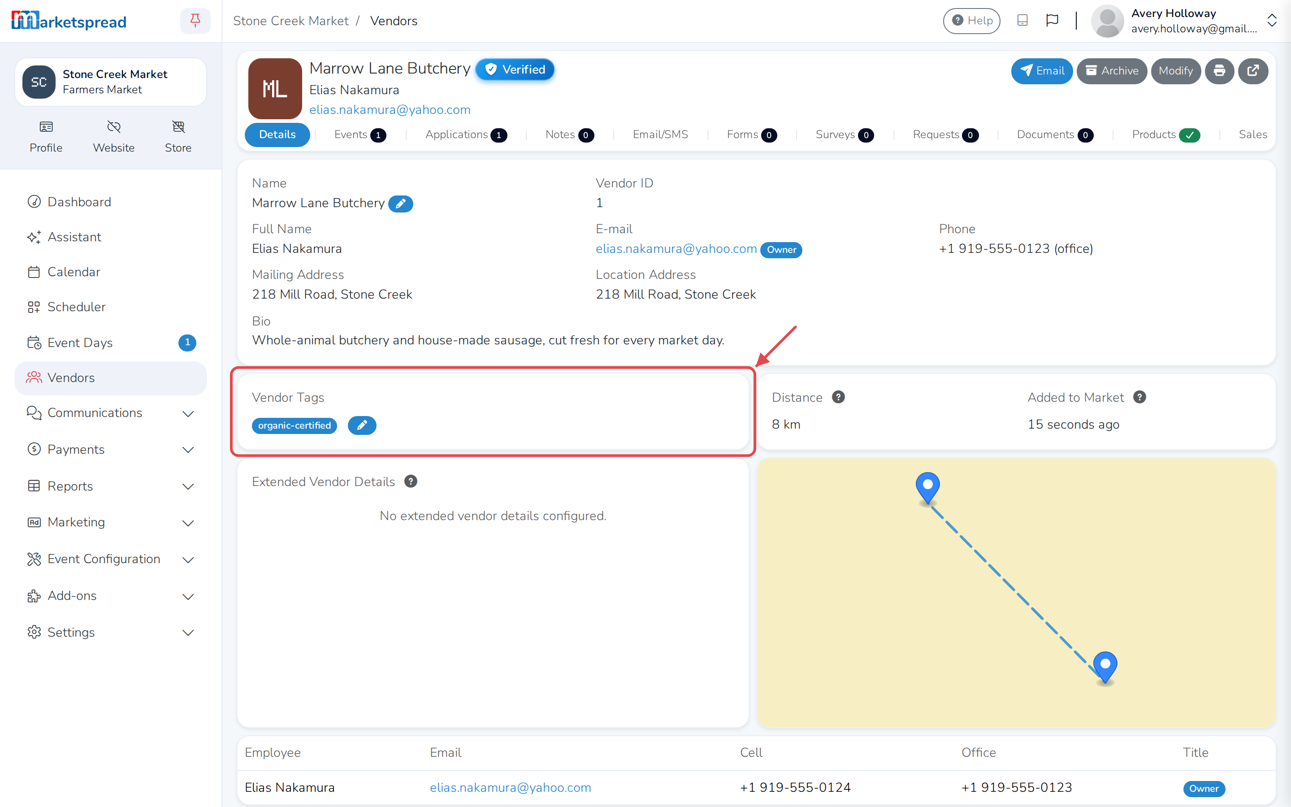
Task: Open vendor in external link icon
Action: pyautogui.click(x=1252, y=71)
